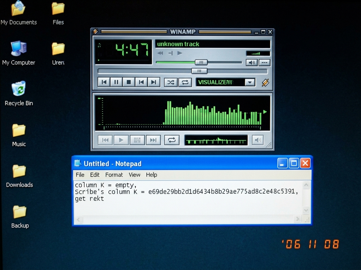Image resolution: width=361 pixels, height=270 pixels.
Task: Minimize the Notepad window
Action: pyautogui.click(x=282, y=163)
